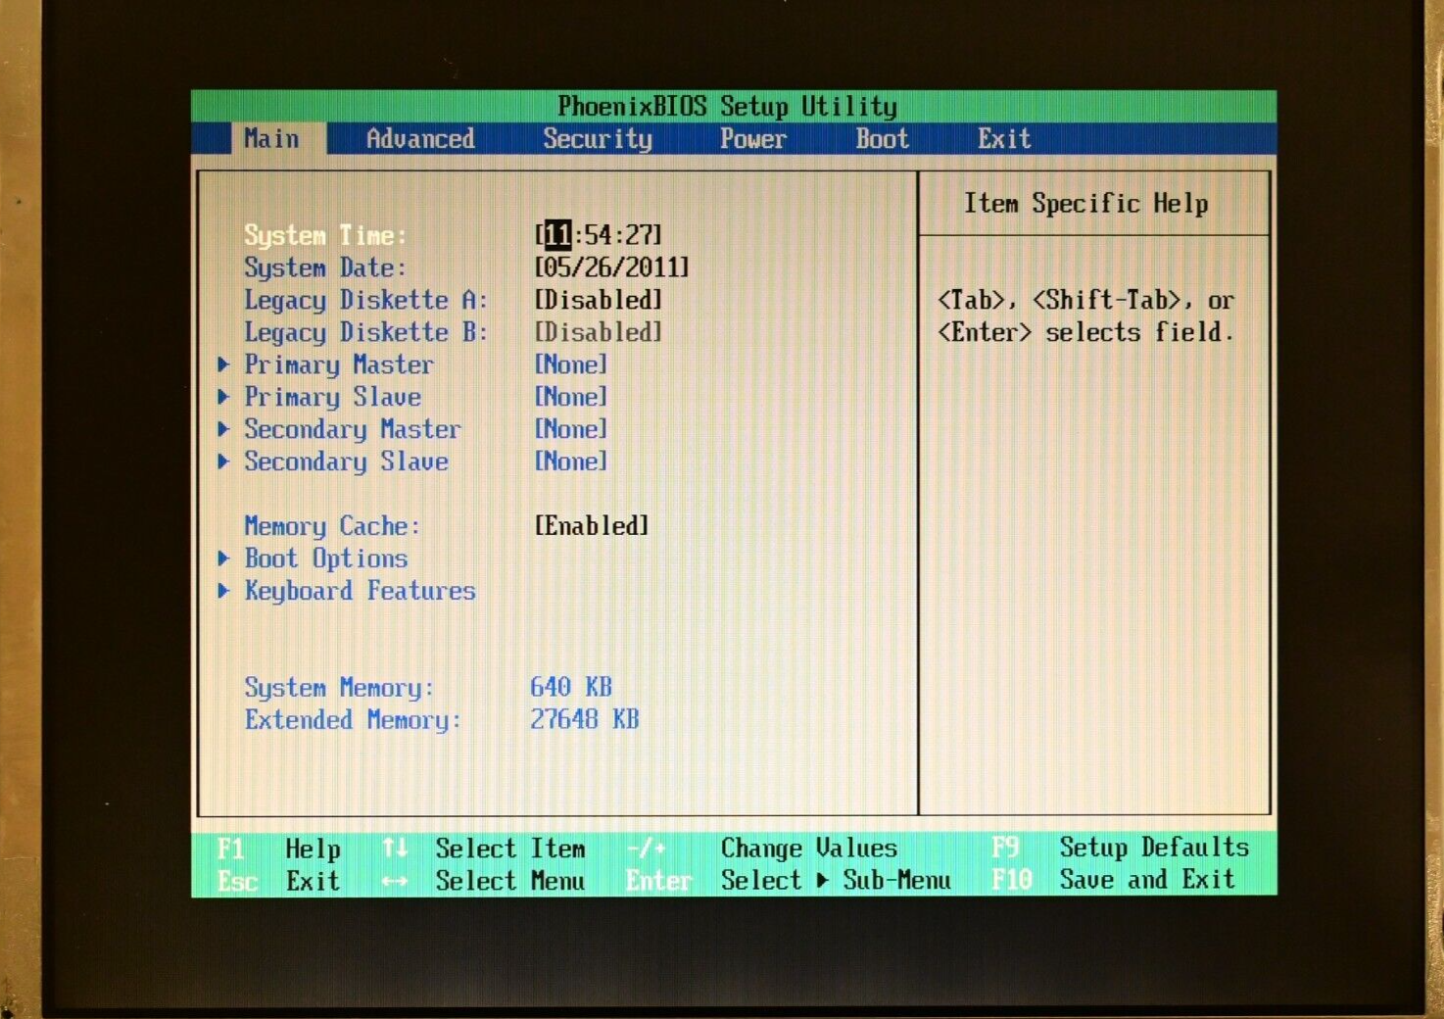The width and height of the screenshot is (1444, 1019).
Task: Toggle Legacy Diskette B Disabled value
Action: pos(599,331)
